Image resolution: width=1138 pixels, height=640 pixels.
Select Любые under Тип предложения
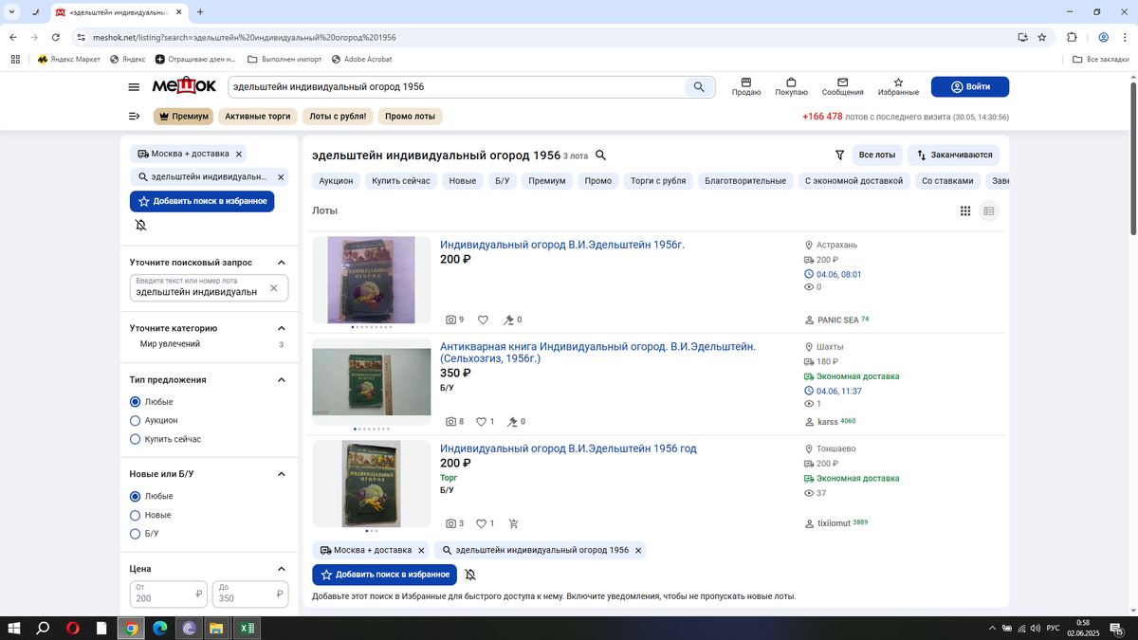click(x=135, y=402)
